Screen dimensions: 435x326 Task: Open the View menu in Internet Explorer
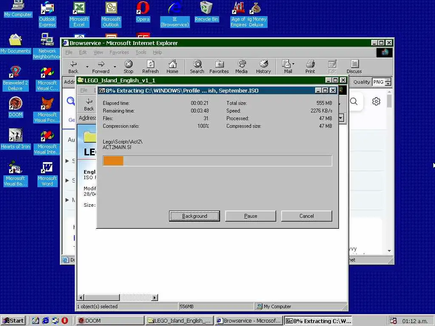click(98, 52)
